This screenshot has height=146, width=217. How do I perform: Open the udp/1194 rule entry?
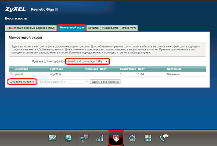[56, 74]
